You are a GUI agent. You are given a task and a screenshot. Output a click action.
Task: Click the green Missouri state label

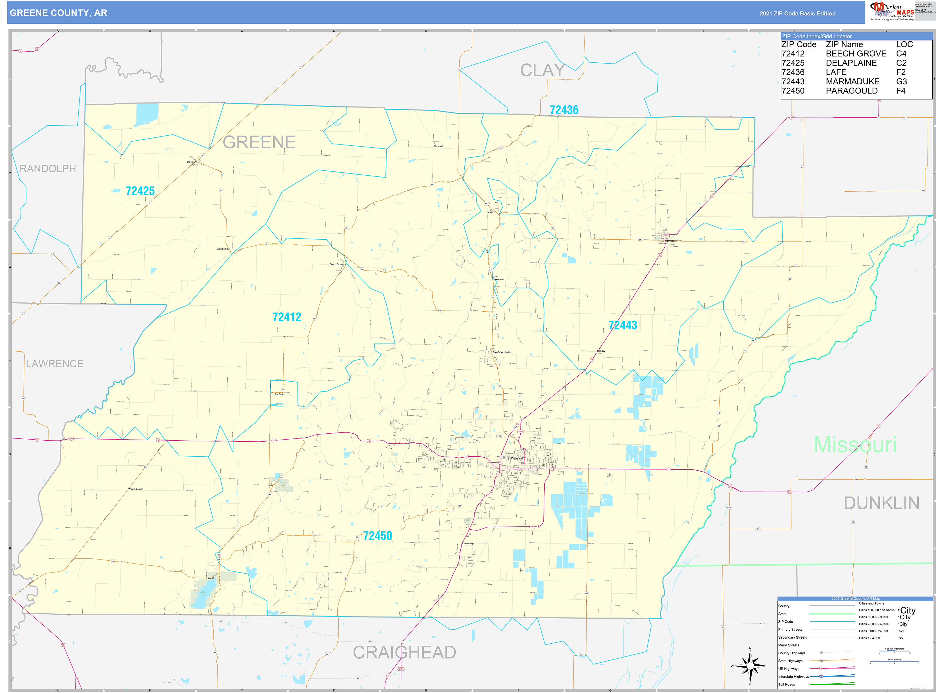pos(855,444)
